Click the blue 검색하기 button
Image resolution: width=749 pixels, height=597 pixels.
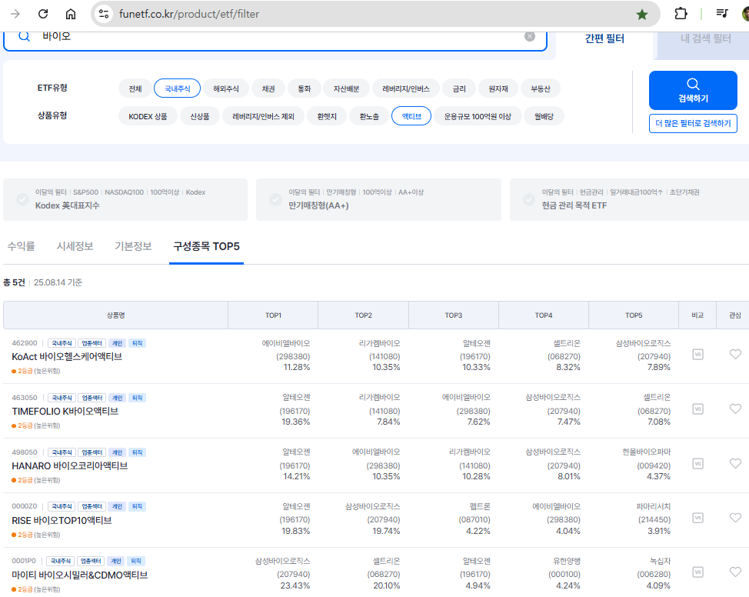coord(693,90)
